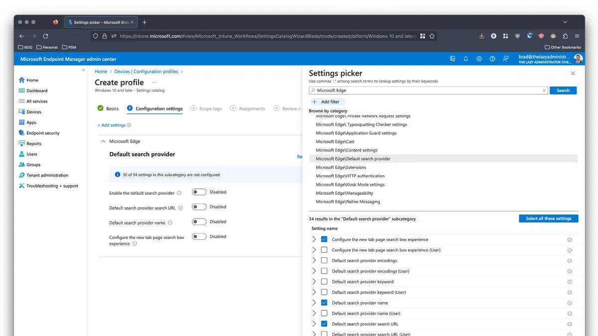Switch to the Scope tags tab
Viewport: 598px width, 336px height.
pyautogui.click(x=206, y=109)
